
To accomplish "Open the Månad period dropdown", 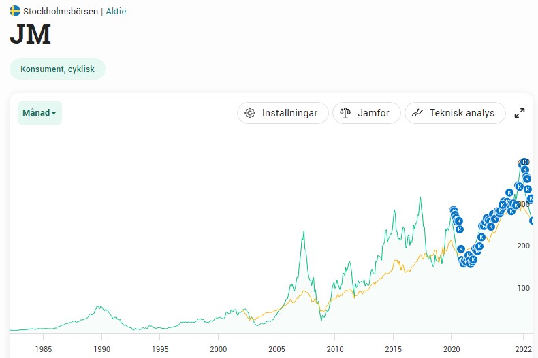I will coord(39,113).
